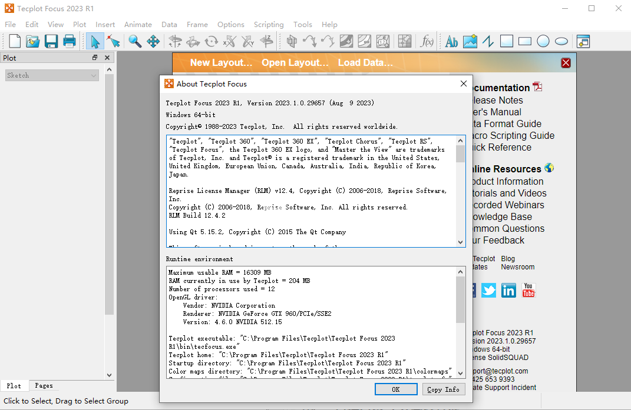
Task: Select the insert rectangle tool
Action: pos(525,41)
